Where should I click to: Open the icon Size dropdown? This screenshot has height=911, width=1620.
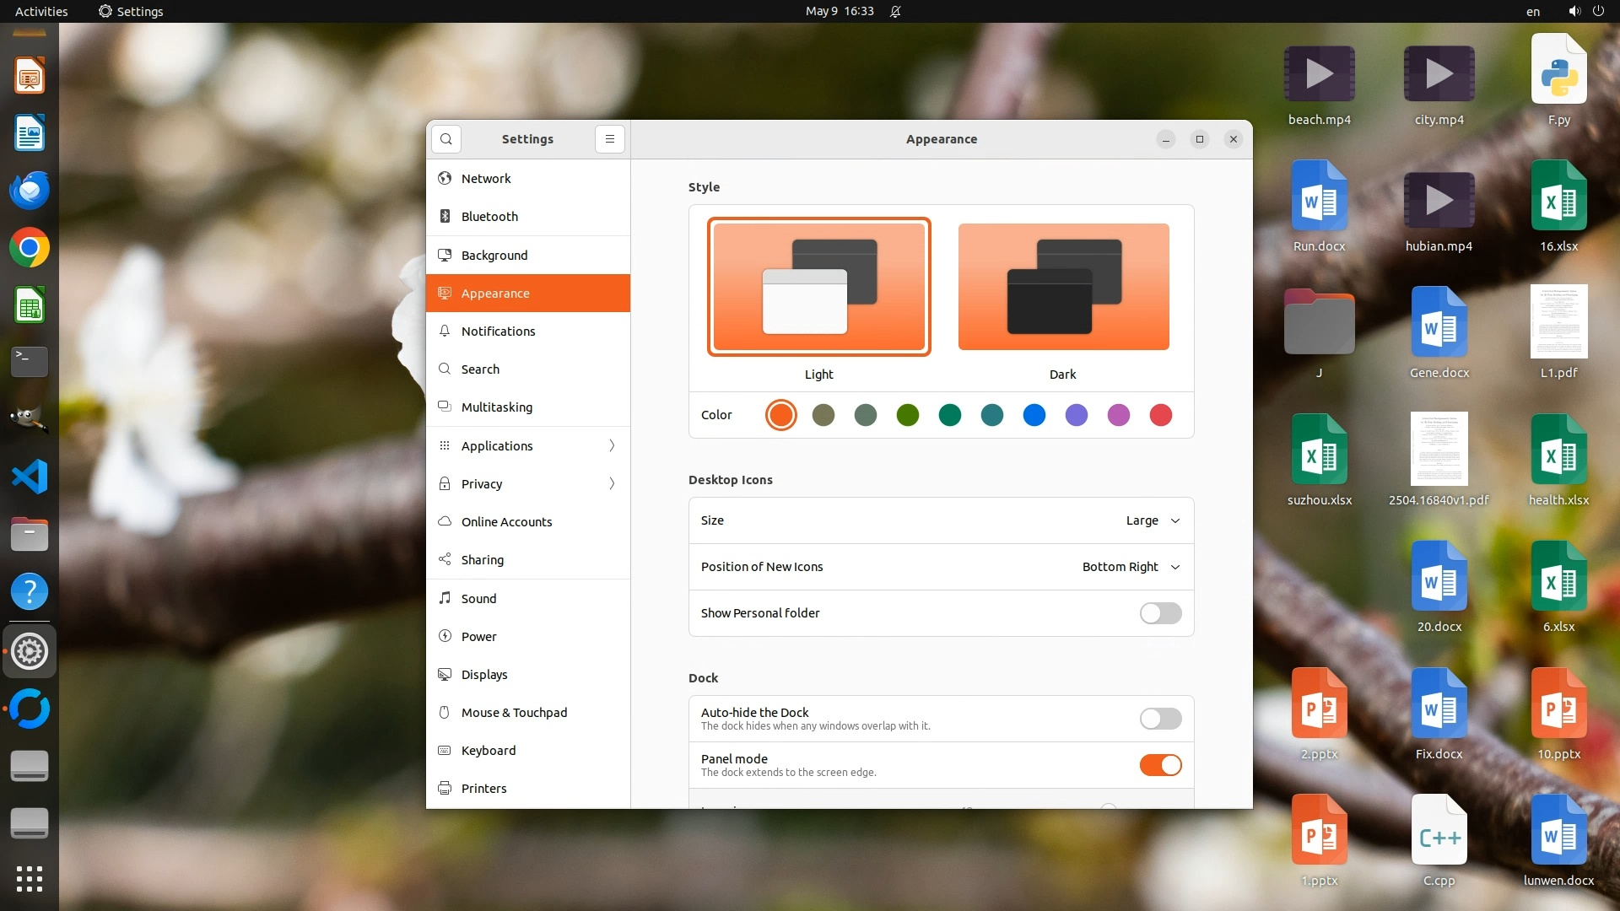(x=1153, y=520)
